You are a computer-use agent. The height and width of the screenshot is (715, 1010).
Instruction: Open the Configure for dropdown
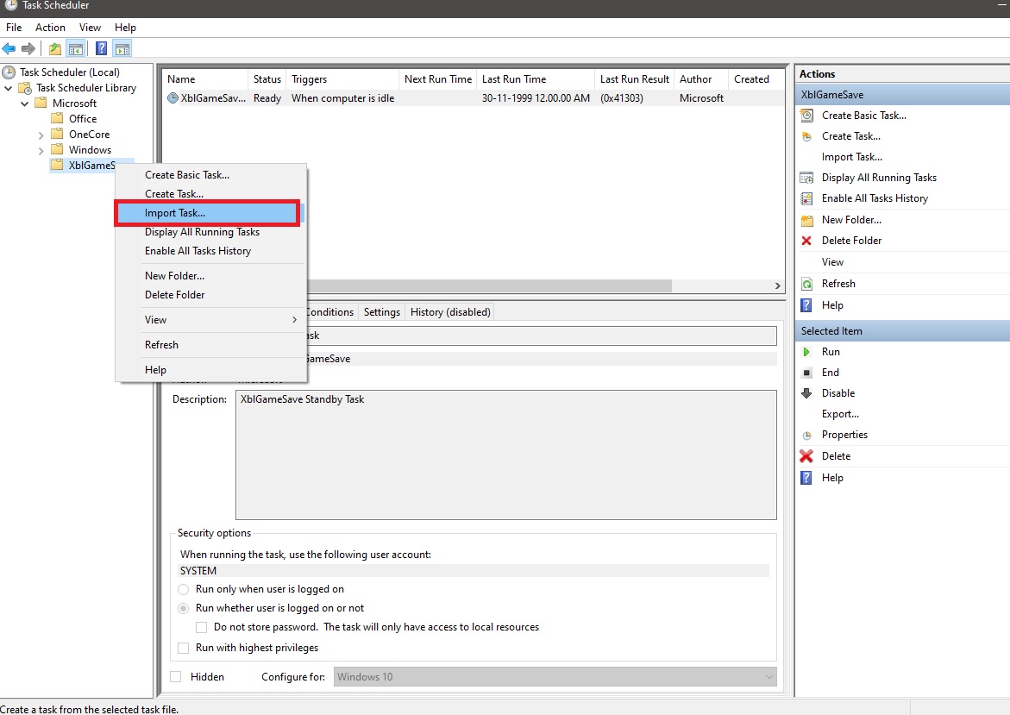(x=555, y=677)
